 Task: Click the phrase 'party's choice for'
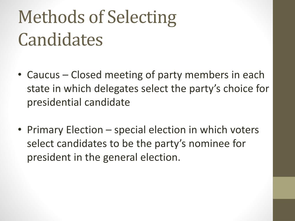point(229,89)
